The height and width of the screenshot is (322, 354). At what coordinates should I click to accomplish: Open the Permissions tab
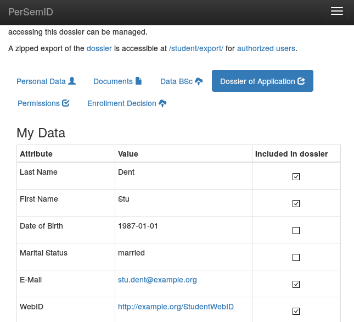click(x=38, y=103)
